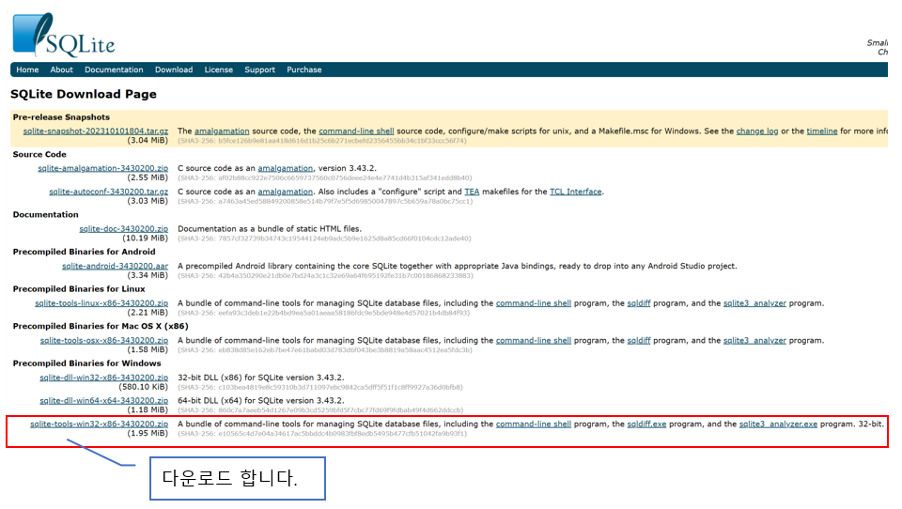This screenshot has width=902, height=509.
Task: Download sqlite-amalgamation-3430200.zip
Action: [103, 168]
